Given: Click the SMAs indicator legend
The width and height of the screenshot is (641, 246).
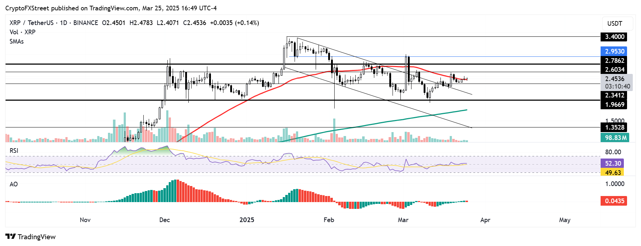Looking at the screenshot, I should (x=16, y=41).
